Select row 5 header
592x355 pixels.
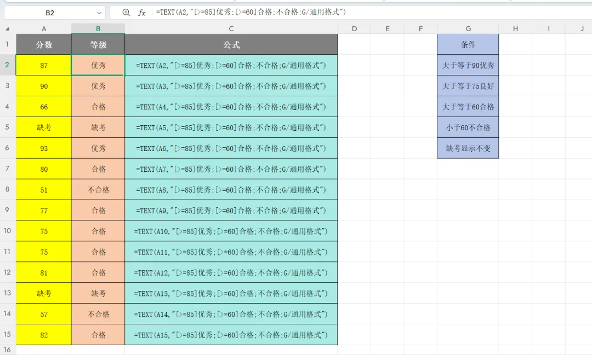tap(8, 127)
